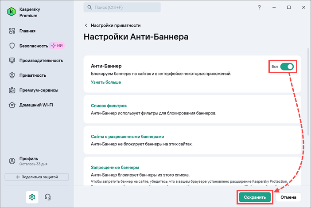
Task: Close the Kaspersky window
Action: click(x=303, y=8)
